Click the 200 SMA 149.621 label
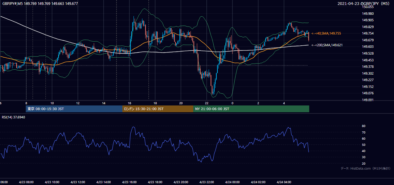This screenshot has width=394, height=185. (327, 45)
